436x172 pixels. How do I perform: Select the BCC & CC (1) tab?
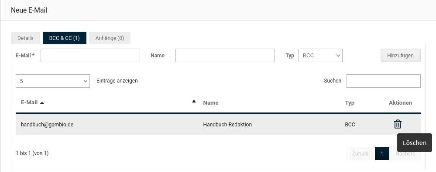[65, 38]
